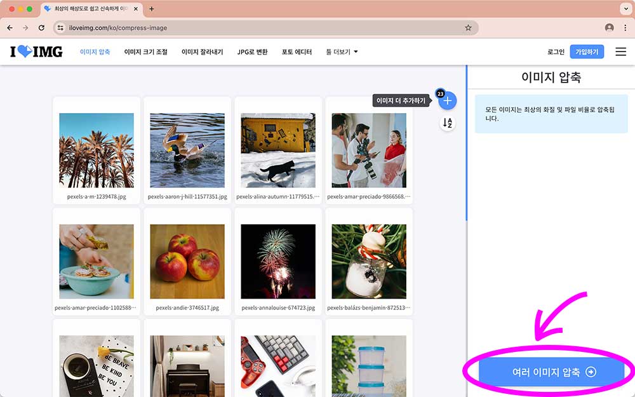The width and height of the screenshot is (635, 397).
Task: Open Chrome's three-dot menu
Action: click(x=625, y=27)
